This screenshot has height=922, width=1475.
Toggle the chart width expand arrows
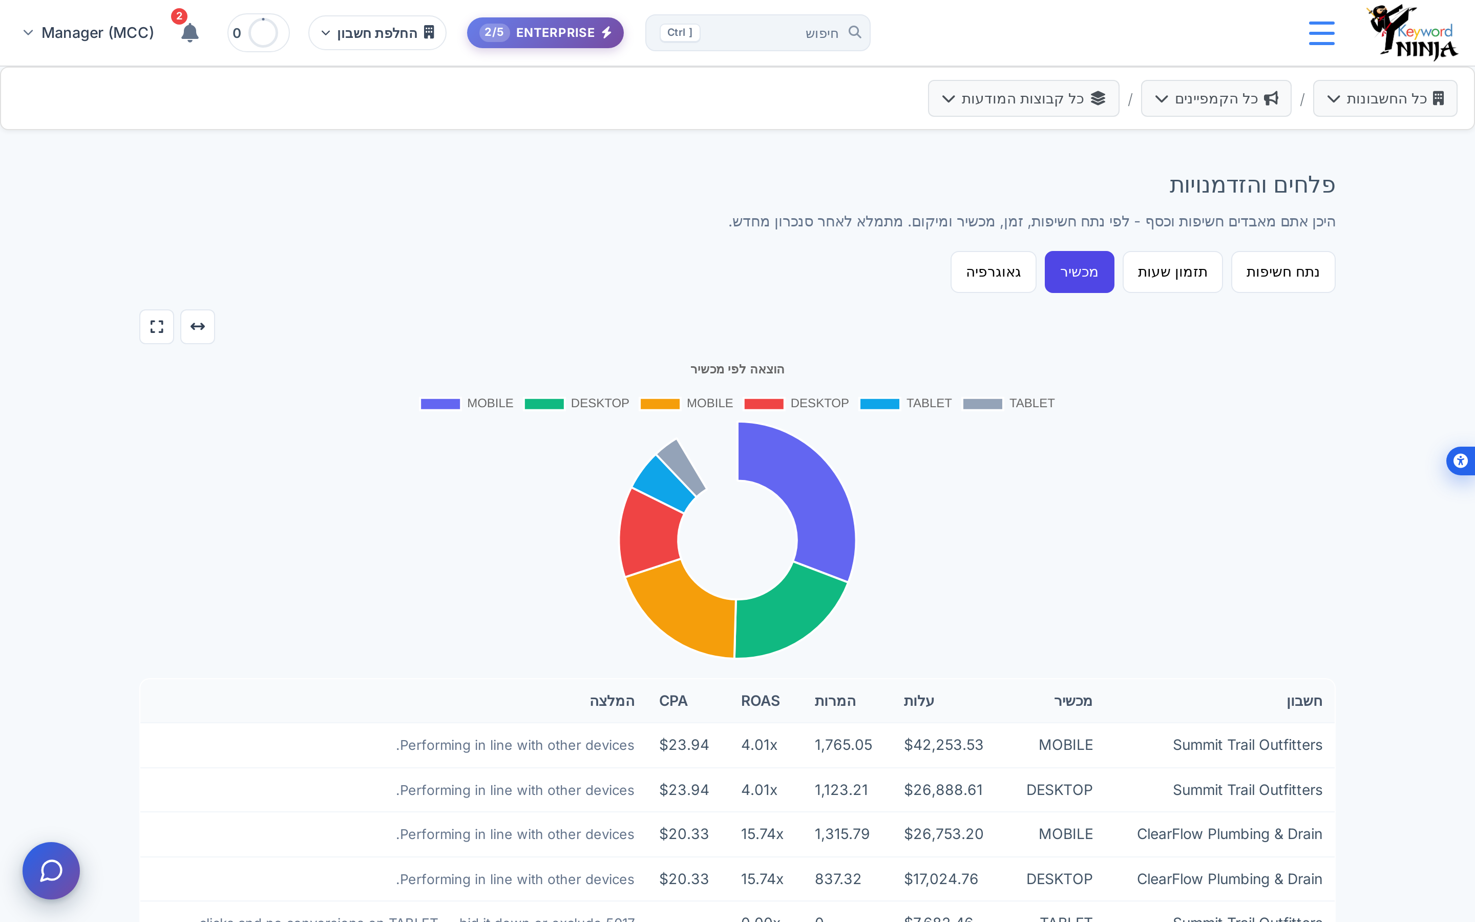click(x=198, y=327)
